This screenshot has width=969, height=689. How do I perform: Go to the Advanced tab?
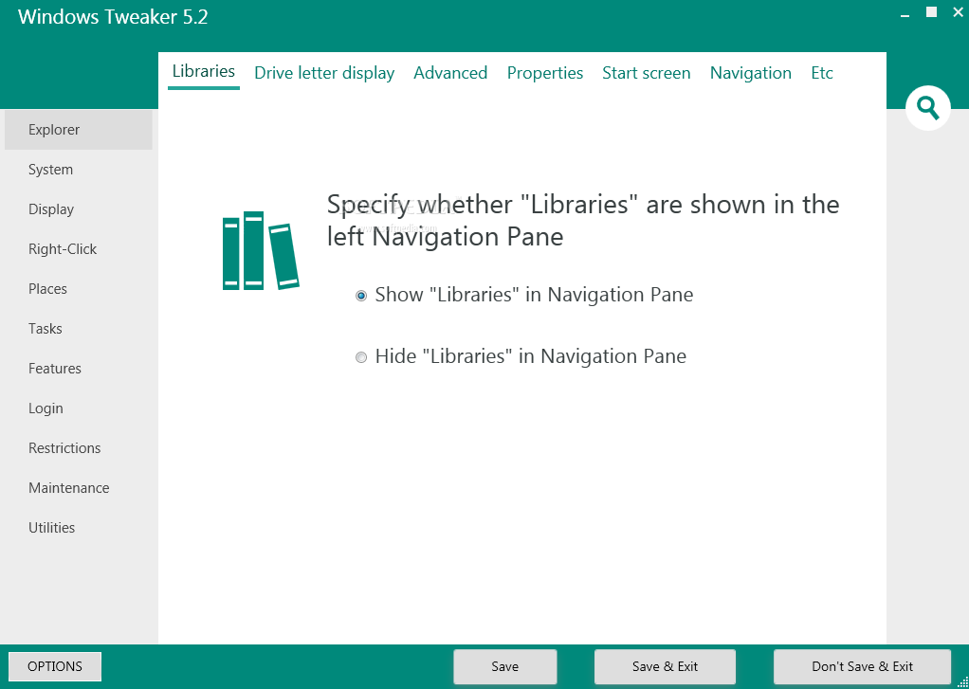click(x=450, y=73)
